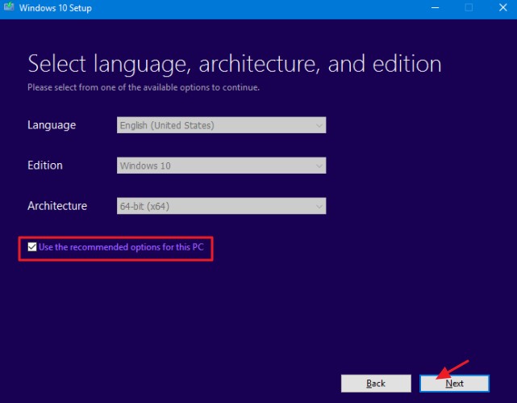Click the Edition field label
Screen dimensions: 517x403
(45, 166)
